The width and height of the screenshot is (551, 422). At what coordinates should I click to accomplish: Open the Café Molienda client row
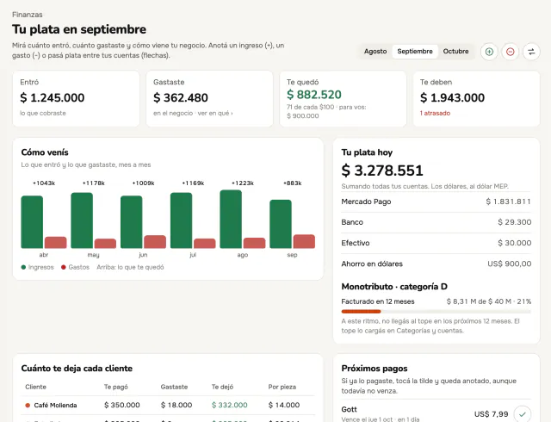click(x=168, y=405)
